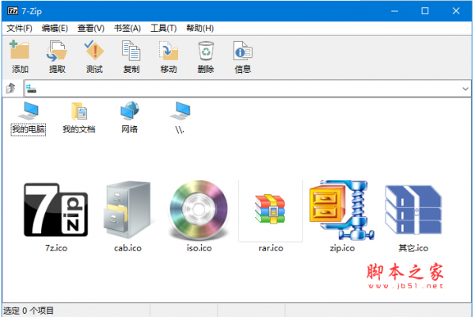
Task: Select the 我的电脑 computer icon
Action: 28,111
